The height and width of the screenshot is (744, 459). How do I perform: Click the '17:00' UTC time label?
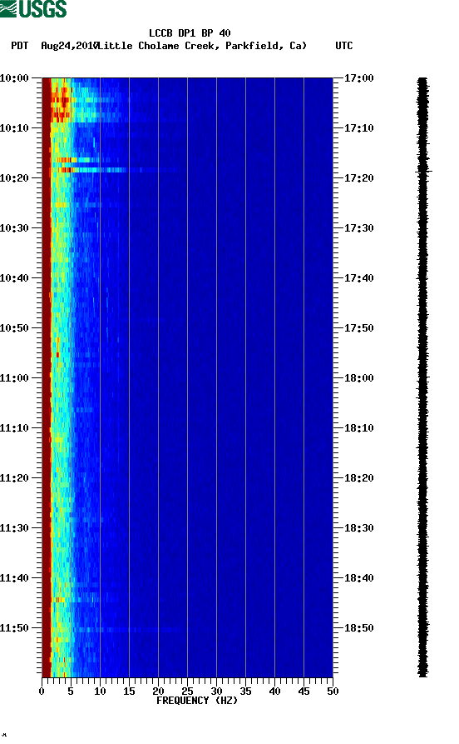click(359, 77)
